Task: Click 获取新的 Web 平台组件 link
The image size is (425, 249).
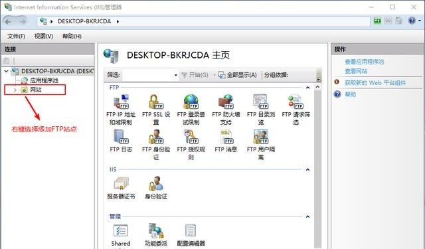Action: [x=375, y=82]
